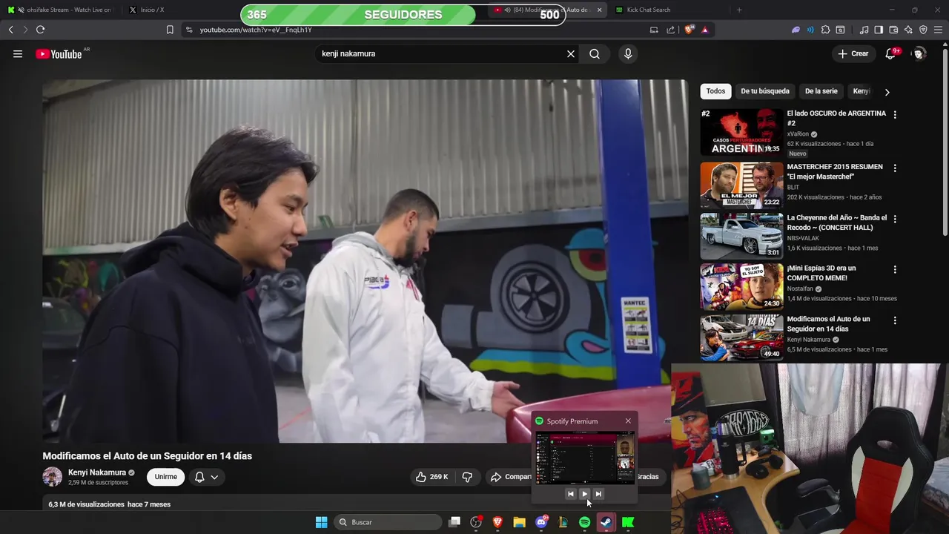The width and height of the screenshot is (949, 534).
Task: Open the YouTube guide hamburger menu
Action: click(x=18, y=54)
